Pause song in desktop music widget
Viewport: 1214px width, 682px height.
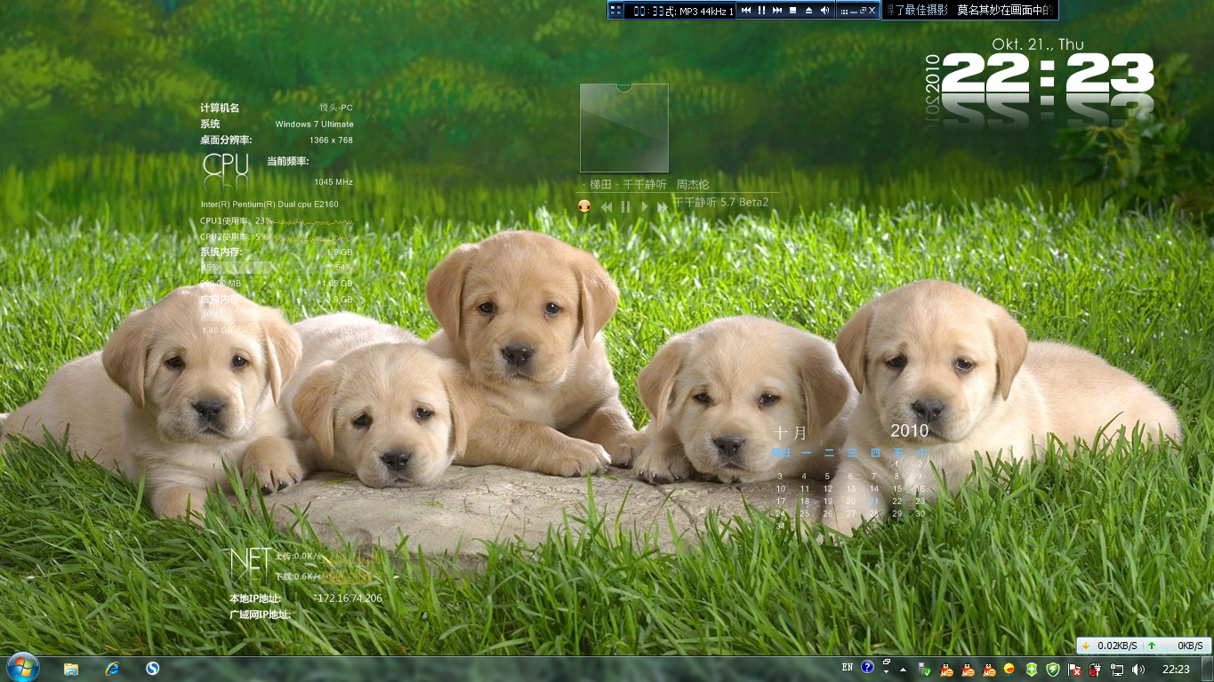tap(625, 206)
